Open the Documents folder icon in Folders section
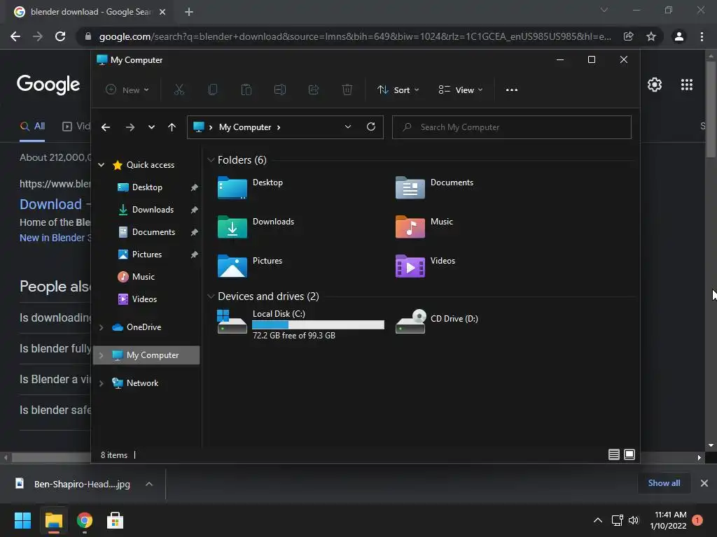Image resolution: width=717 pixels, height=537 pixels. tap(410, 187)
